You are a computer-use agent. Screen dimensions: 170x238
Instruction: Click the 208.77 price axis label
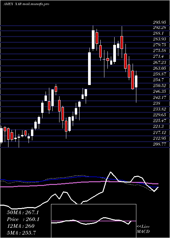(x=159, y=144)
